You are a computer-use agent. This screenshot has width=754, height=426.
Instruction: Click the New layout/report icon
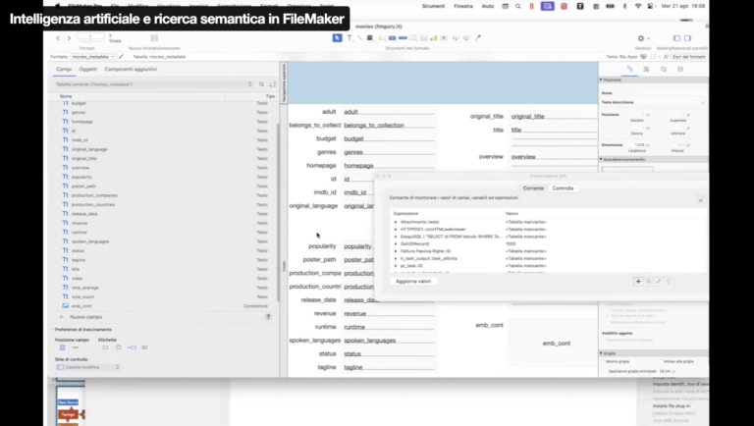154,38
